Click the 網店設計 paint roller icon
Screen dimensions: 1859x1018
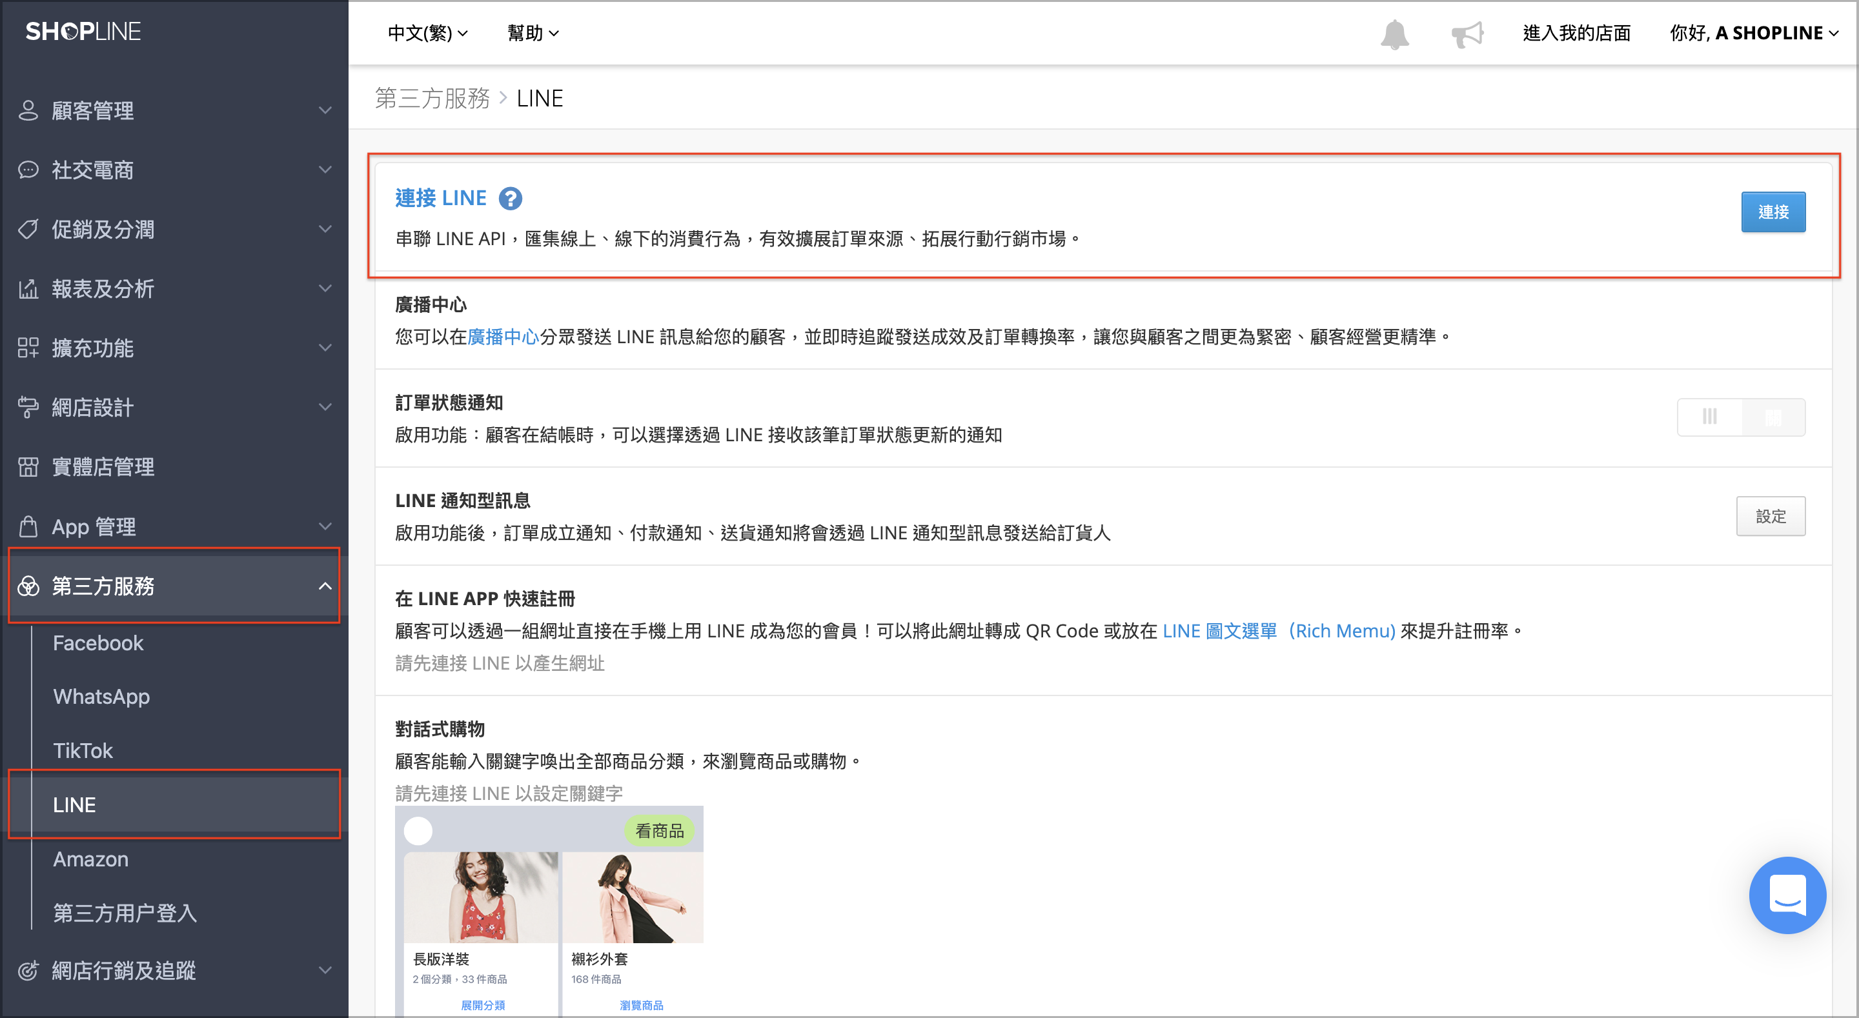click(x=28, y=407)
